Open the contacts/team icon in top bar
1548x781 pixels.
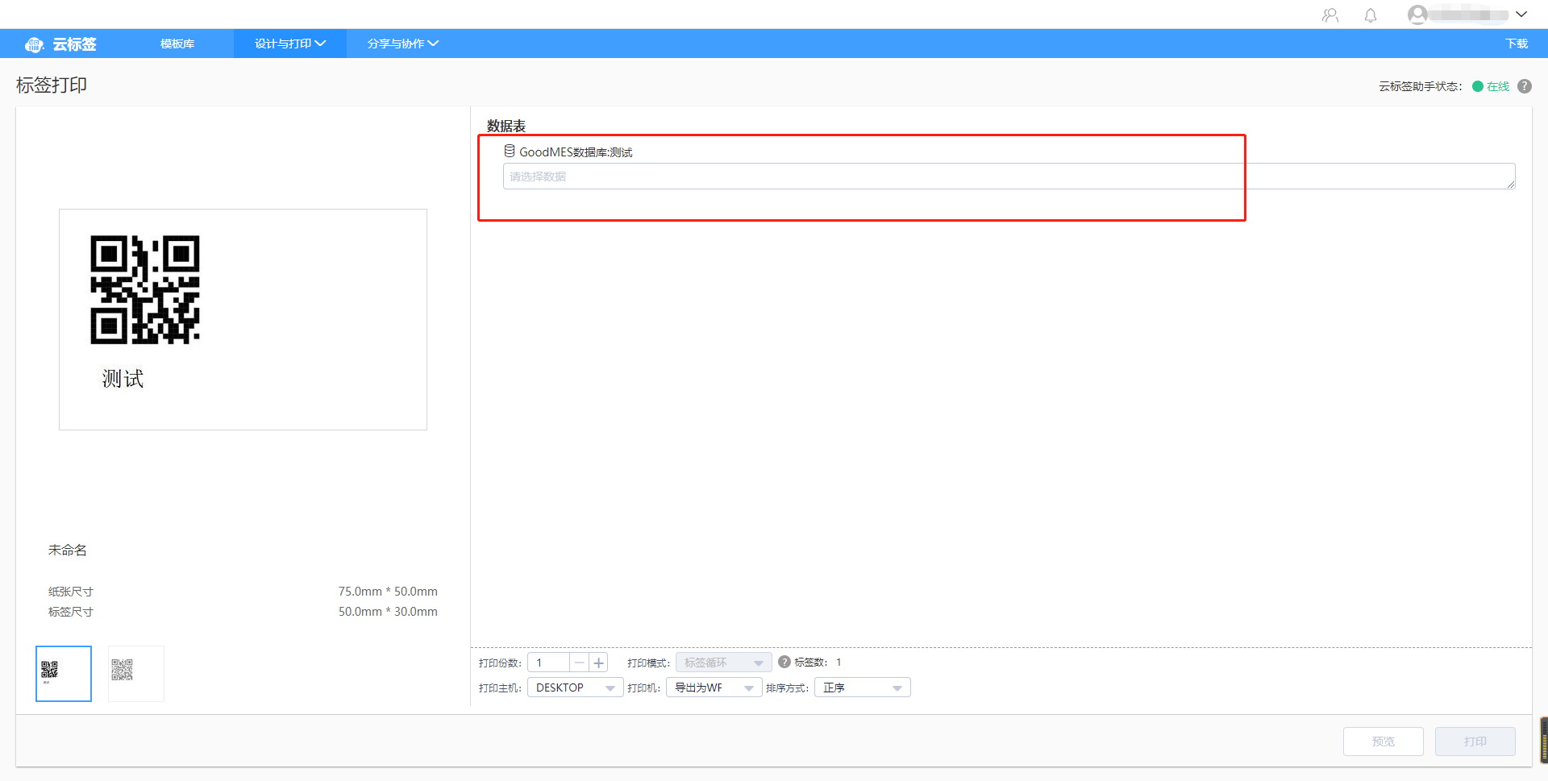tap(1330, 15)
